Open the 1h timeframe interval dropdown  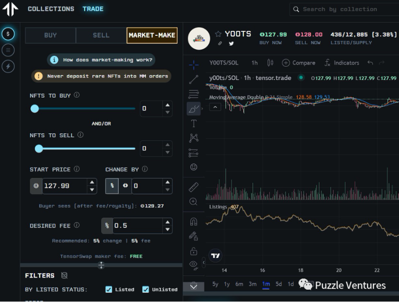pos(255,63)
